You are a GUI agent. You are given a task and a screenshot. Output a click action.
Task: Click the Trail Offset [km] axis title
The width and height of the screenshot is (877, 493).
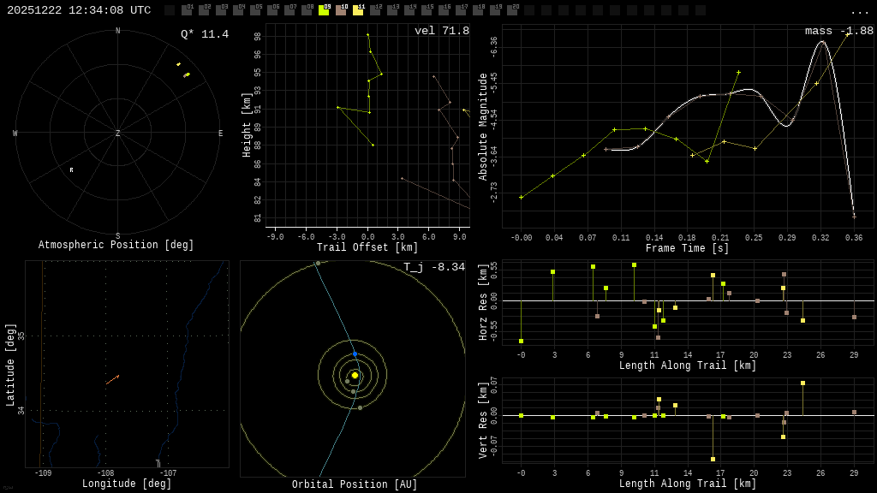coord(367,247)
